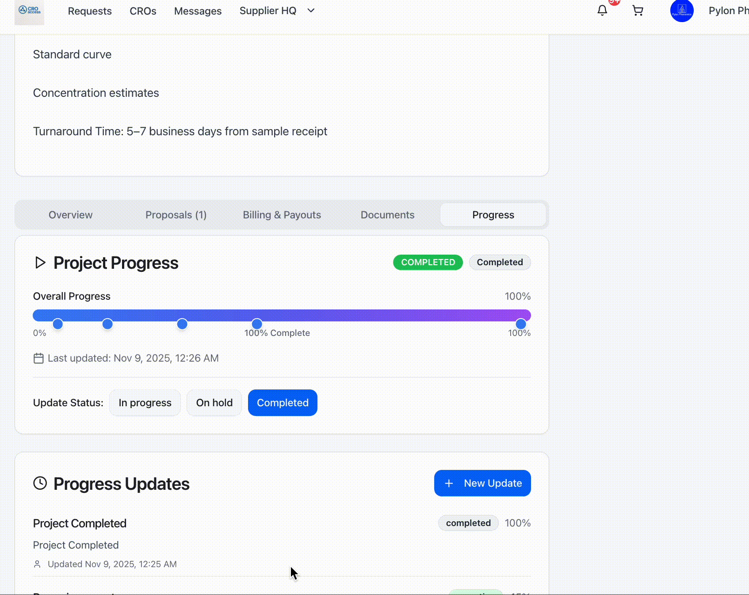Set update status to On hold
Viewport: 749px width, 595px height.
click(x=214, y=403)
